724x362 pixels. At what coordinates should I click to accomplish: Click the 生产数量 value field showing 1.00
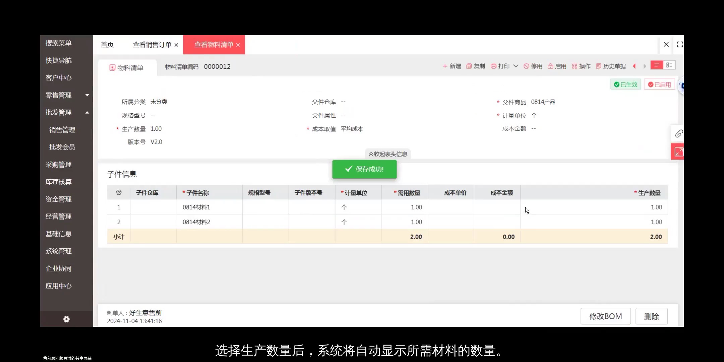pos(156,128)
